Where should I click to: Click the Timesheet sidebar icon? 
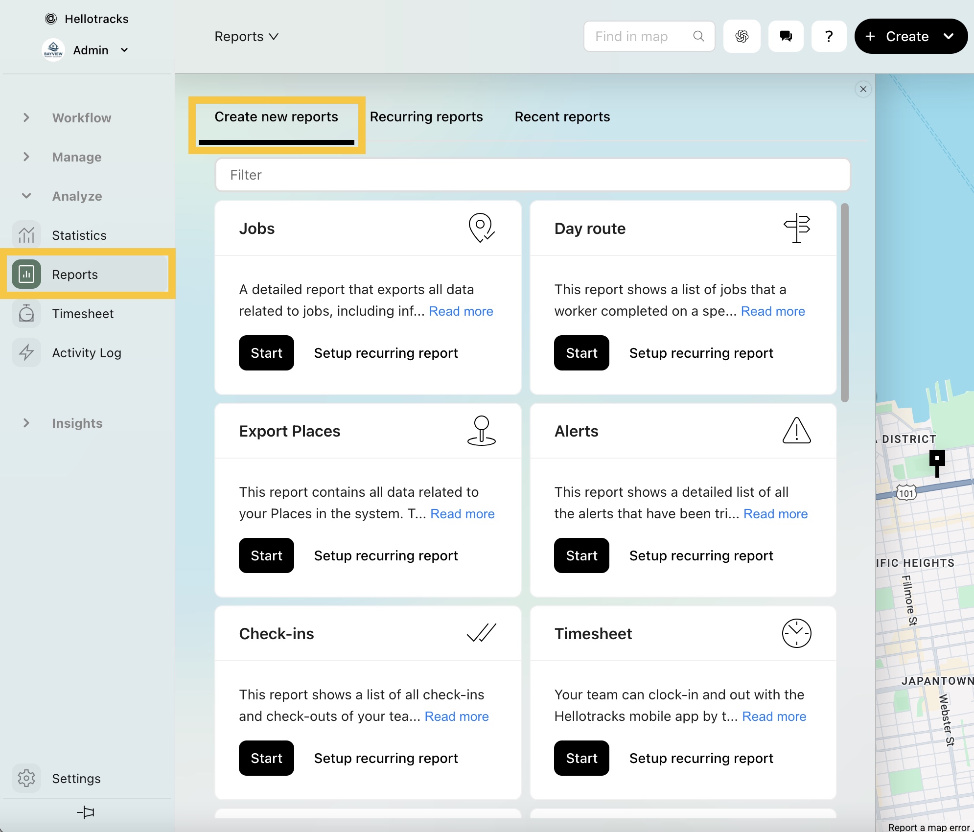pyautogui.click(x=26, y=314)
